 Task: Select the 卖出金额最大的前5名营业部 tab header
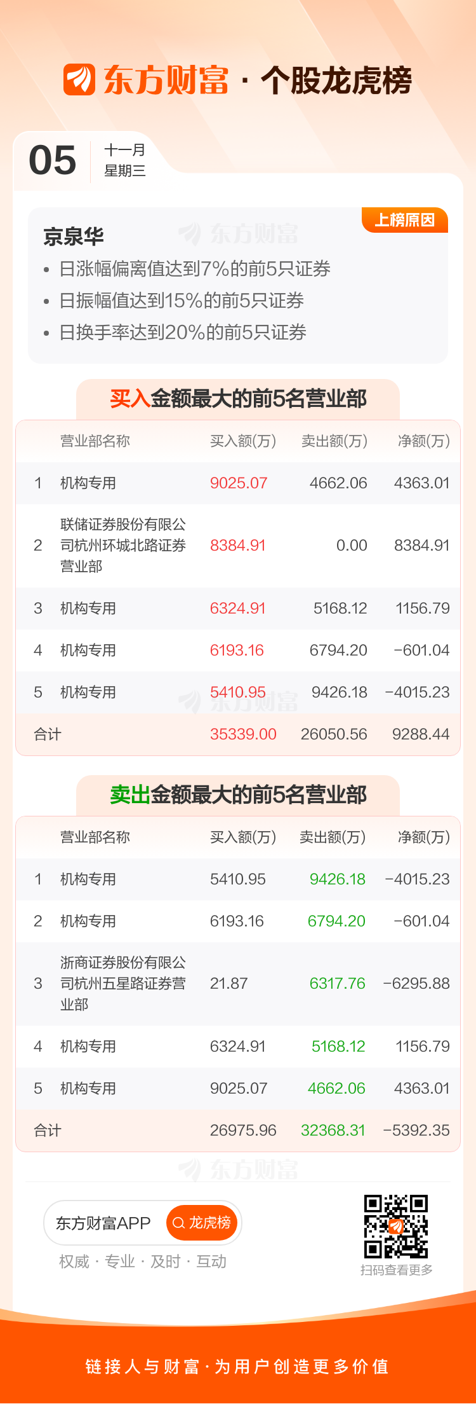point(238,795)
